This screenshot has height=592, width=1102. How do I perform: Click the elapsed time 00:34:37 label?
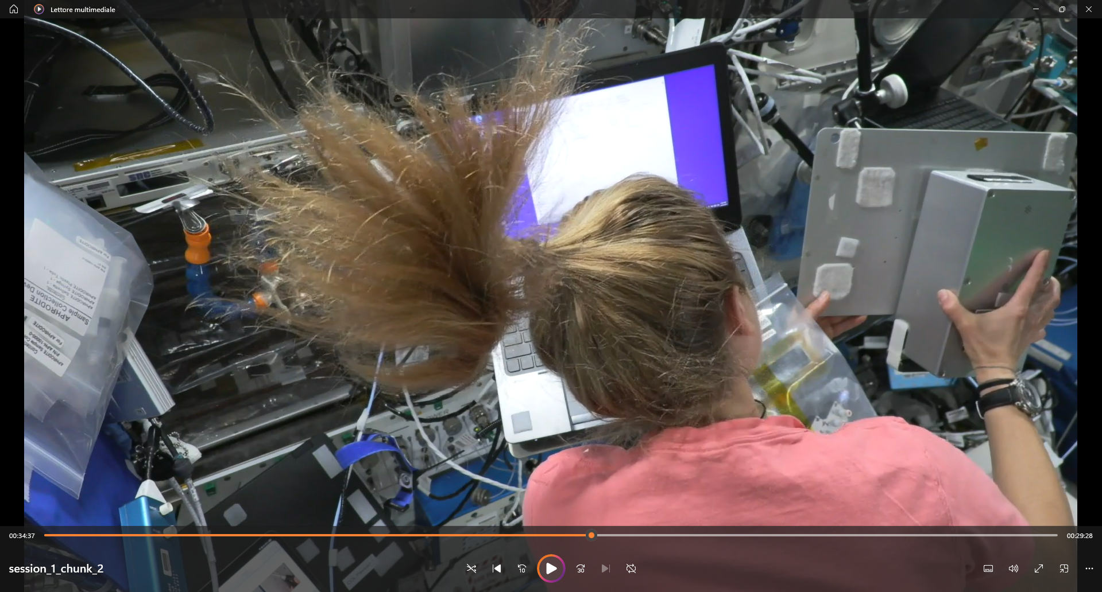(22, 536)
